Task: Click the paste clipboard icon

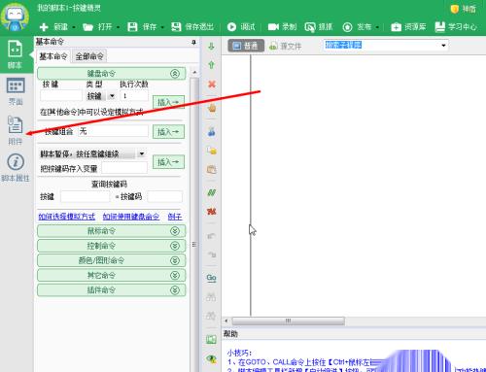Action: (212, 169)
